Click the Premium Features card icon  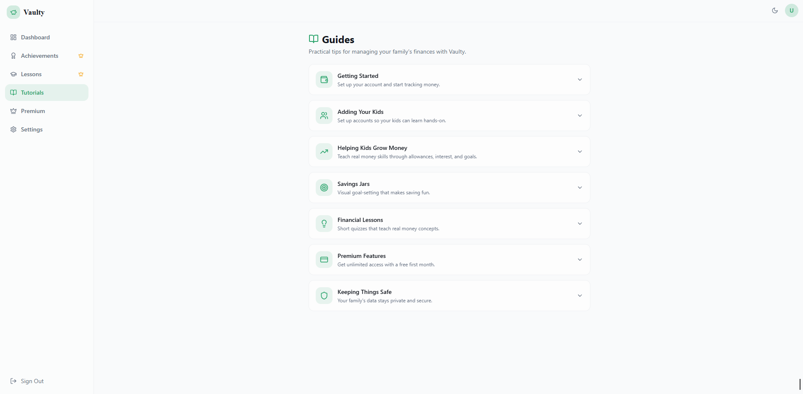click(x=324, y=259)
